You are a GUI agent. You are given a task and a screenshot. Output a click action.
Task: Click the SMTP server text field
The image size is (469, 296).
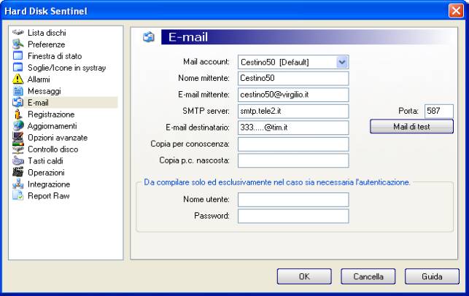tap(293, 112)
